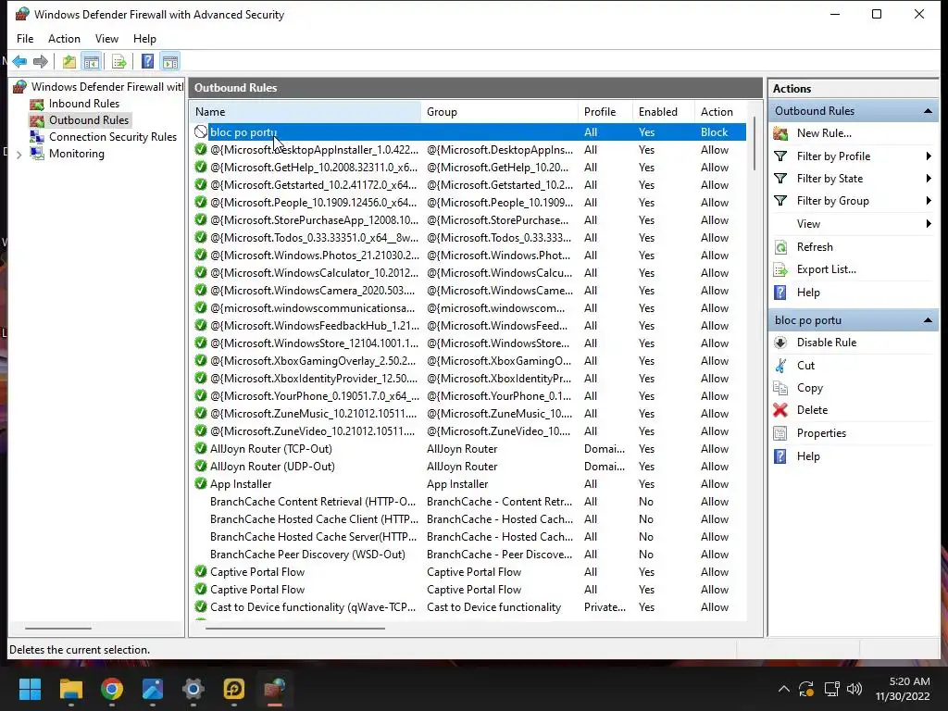Image resolution: width=948 pixels, height=711 pixels.
Task: Click the Disable Rule icon
Action: (780, 343)
